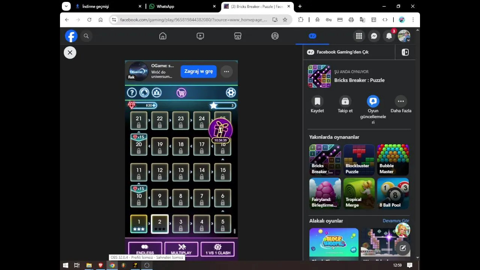480x270 pixels.
Task: Open 8 Ball Pool game thumbnail
Action: click(393, 193)
